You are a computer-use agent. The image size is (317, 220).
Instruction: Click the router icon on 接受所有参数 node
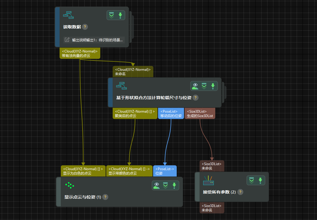(x=208, y=180)
